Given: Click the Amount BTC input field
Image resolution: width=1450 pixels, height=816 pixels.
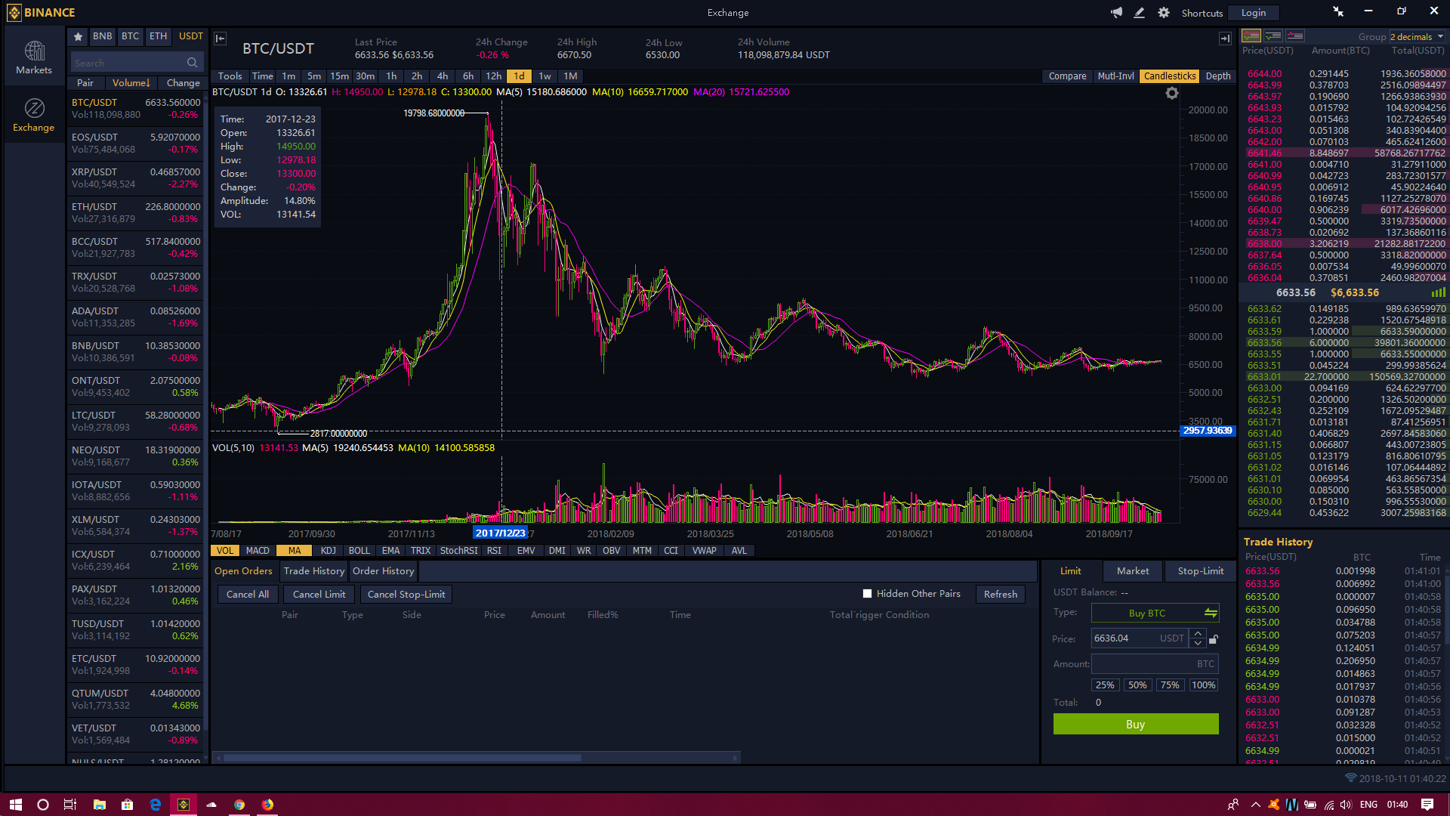Looking at the screenshot, I should (1144, 664).
